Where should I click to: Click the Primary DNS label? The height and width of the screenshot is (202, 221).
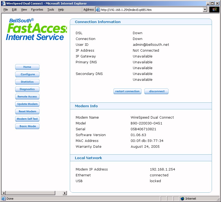pyautogui.click(x=86, y=62)
